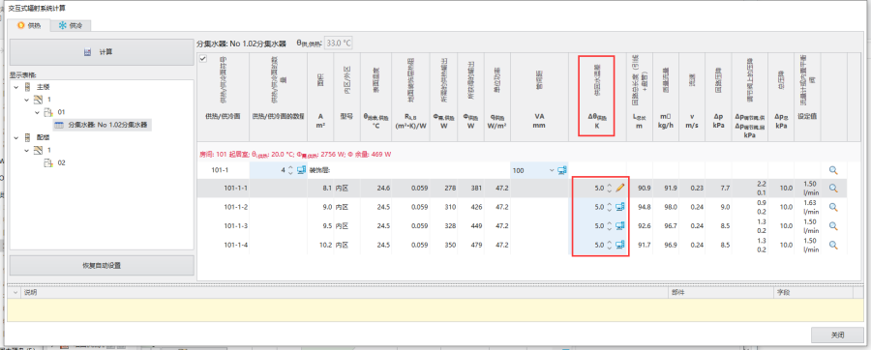The image size is (871, 350).
Task: Open magnifier details for row 101-1
Action: click(832, 170)
